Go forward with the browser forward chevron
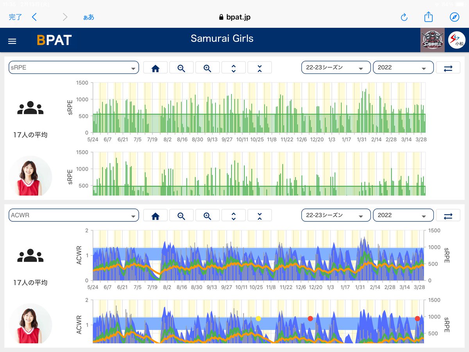 pyautogui.click(x=65, y=17)
